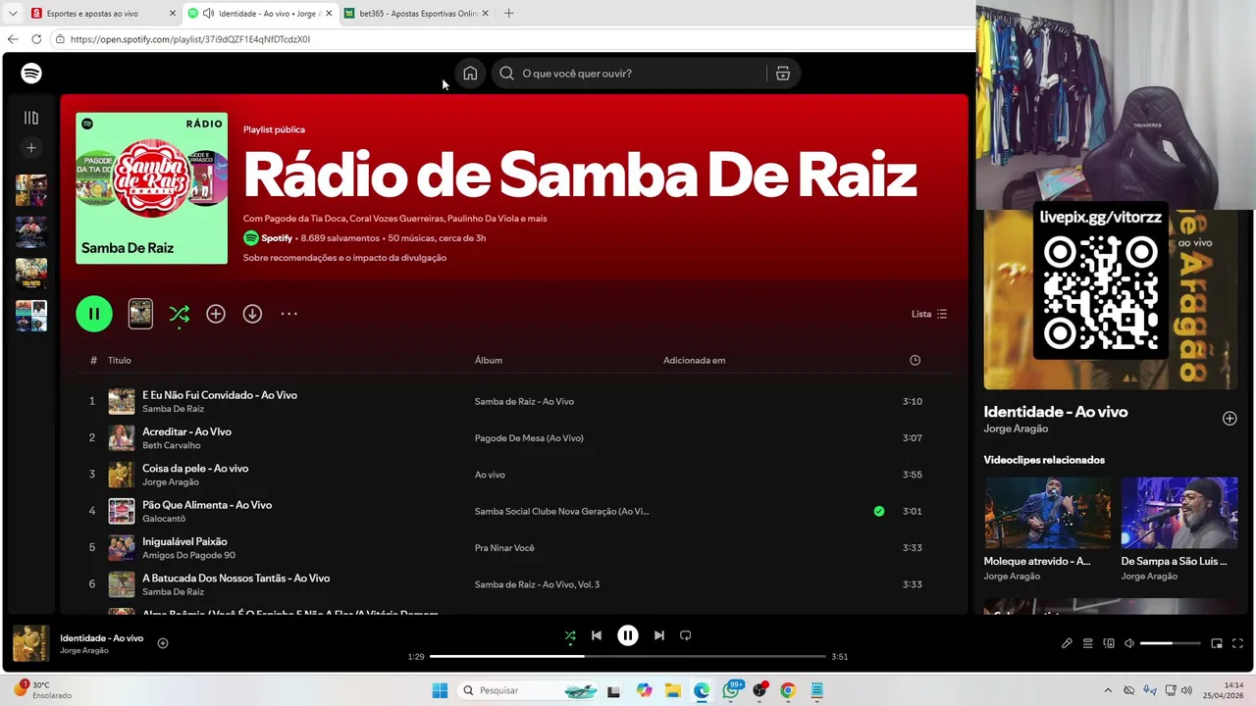This screenshot has width=1256, height=706.
Task: Open more options three-dots menu for playlist
Action: tap(288, 314)
